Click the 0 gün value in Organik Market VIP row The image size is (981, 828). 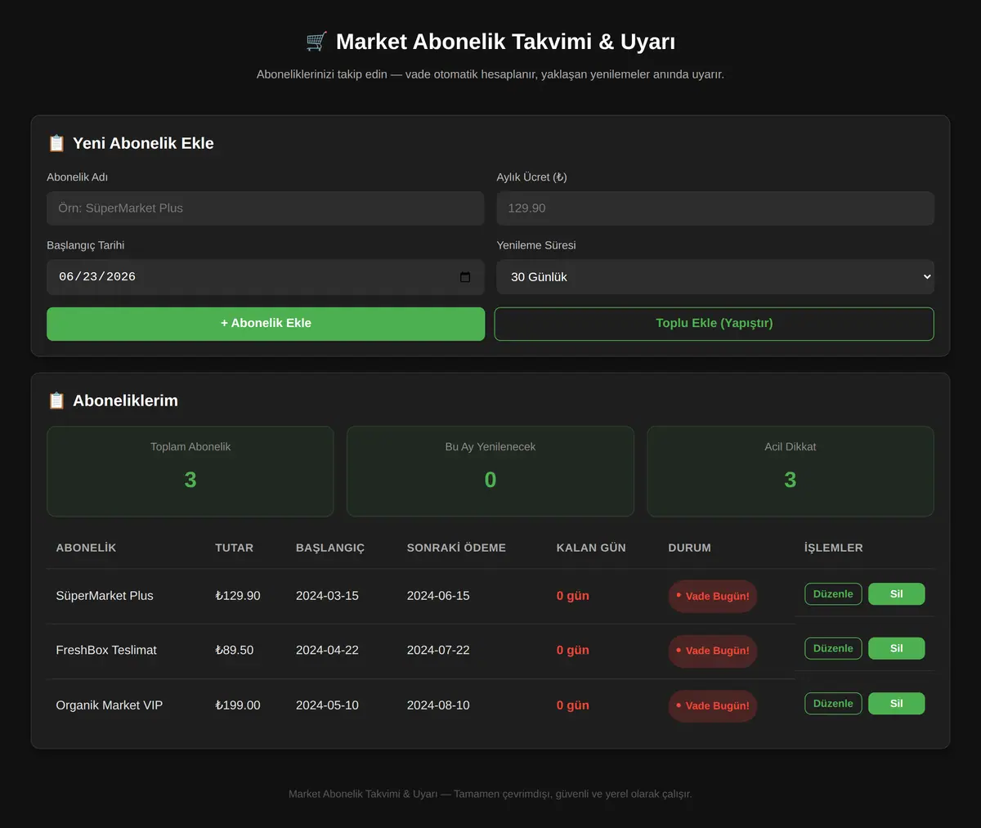573,705
